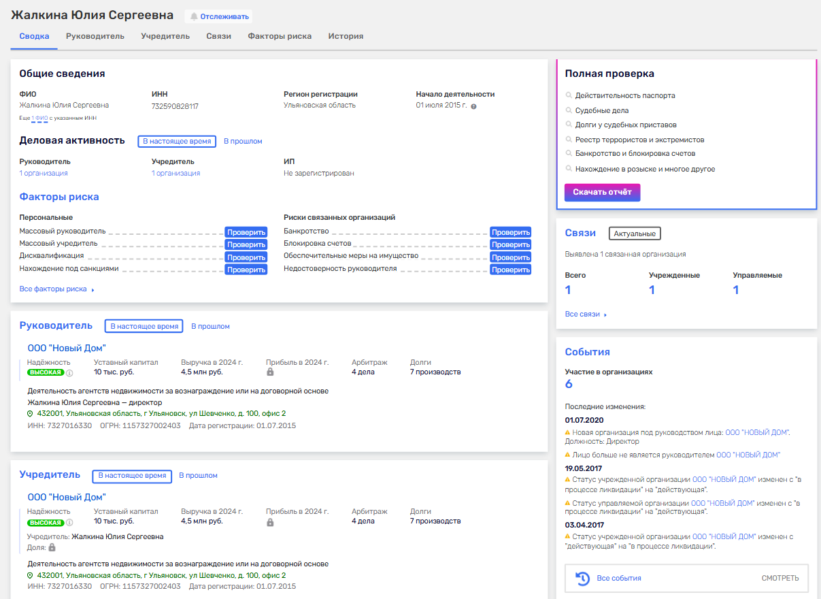Select В настоящее время in the Руководитель section
Screen dimensions: 821x599
coord(144,326)
